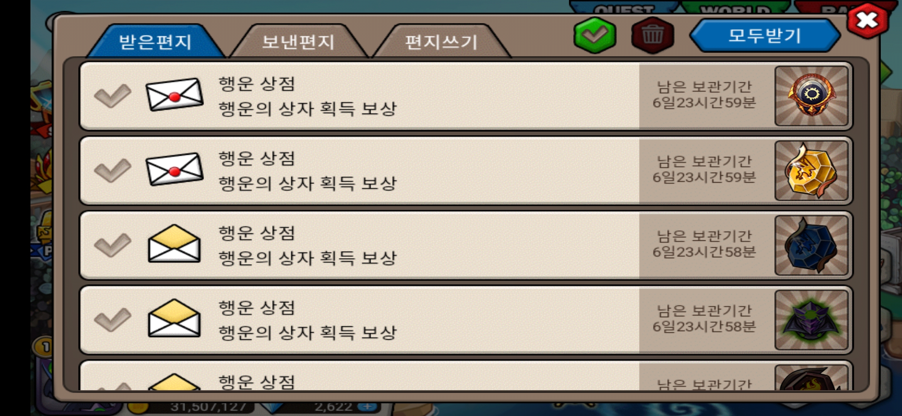The height and width of the screenshot is (416, 902).
Task: Close the mailbox with red X
Action: (867, 21)
